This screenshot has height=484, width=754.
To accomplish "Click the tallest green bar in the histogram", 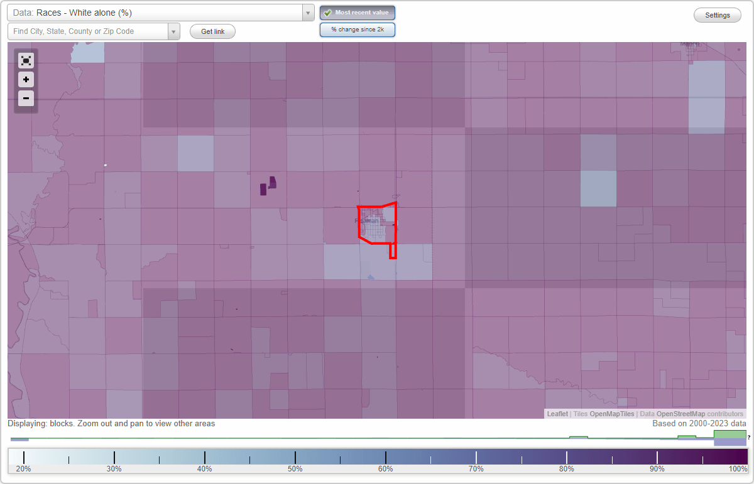I will (729, 436).
